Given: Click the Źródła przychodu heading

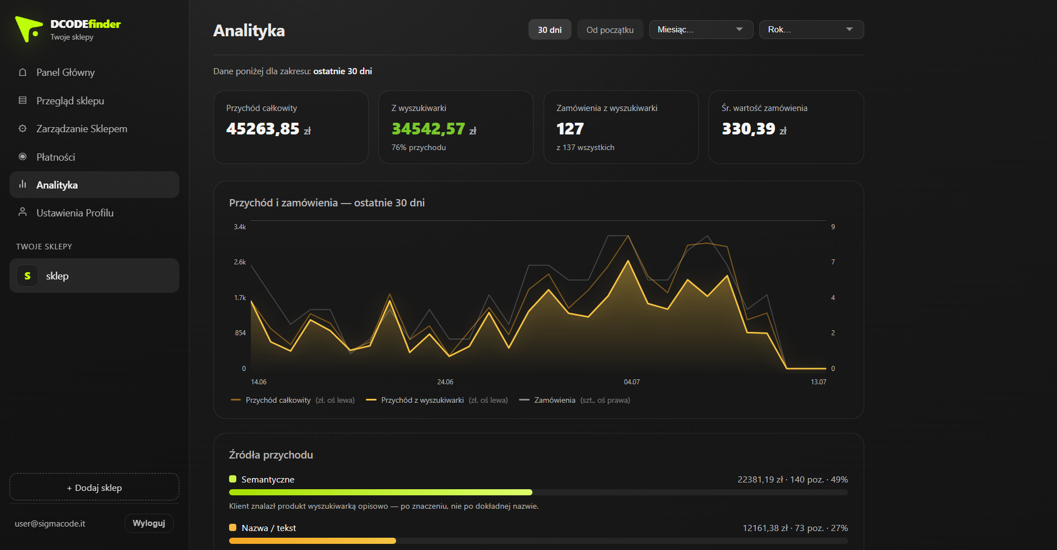Looking at the screenshot, I should pyautogui.click(x=271, y=455).
